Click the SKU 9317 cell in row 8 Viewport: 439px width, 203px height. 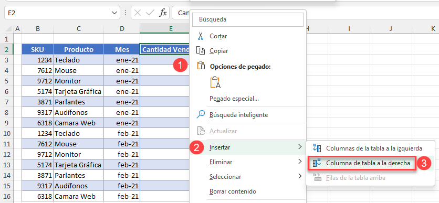pyautogui.click(x=37, y=112)
